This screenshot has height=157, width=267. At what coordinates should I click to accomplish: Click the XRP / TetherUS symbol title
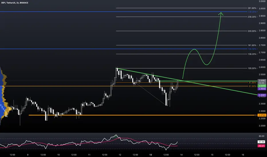tap(15, 3)
